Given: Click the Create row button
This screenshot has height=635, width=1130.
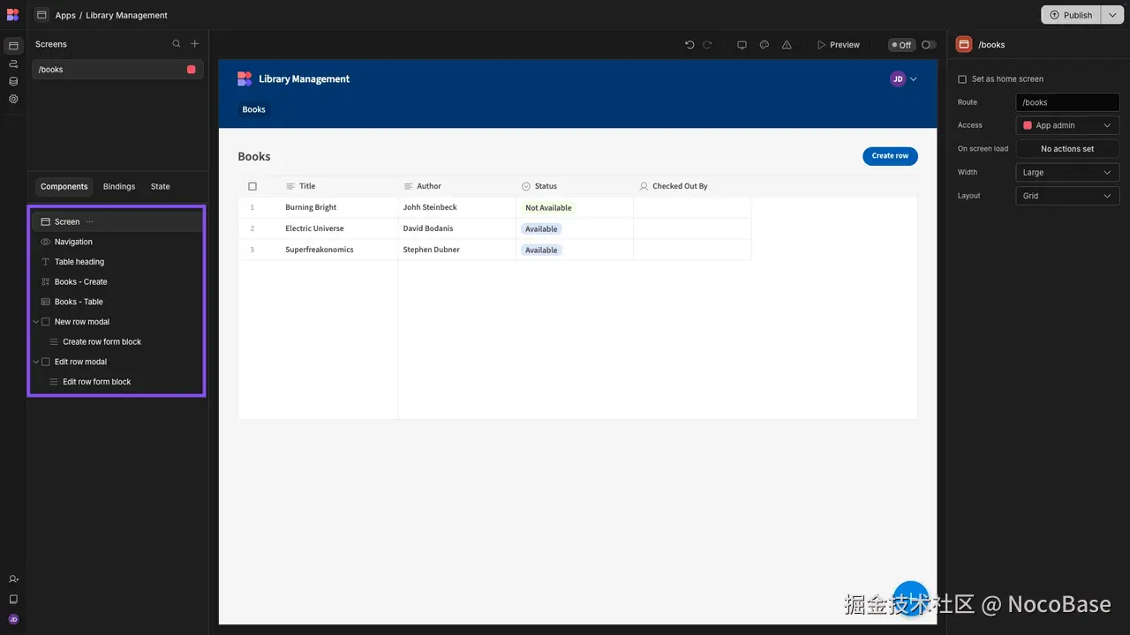Looking at the screenshot, I should click(890, 156).
